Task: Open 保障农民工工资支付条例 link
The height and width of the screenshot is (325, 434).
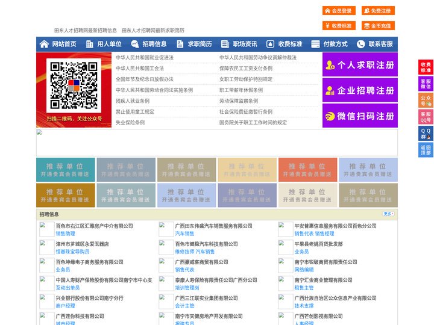Action: (246, 68)
